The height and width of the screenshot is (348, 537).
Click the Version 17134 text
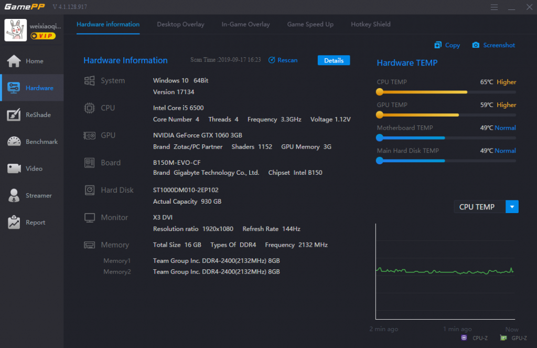[173, 92]
